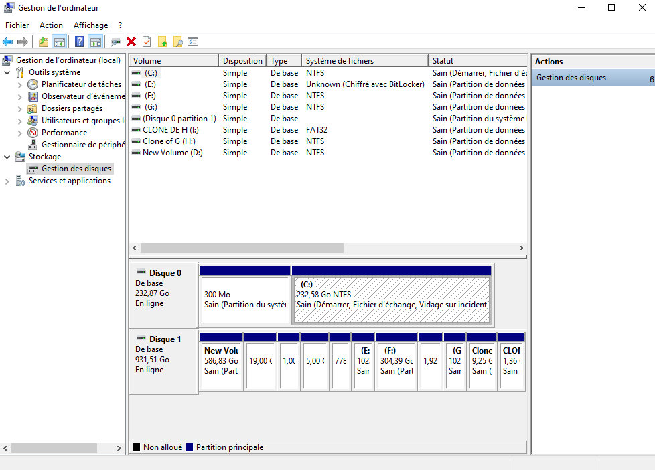Click the magnifier search folder icon

click(x=177, y=42)
